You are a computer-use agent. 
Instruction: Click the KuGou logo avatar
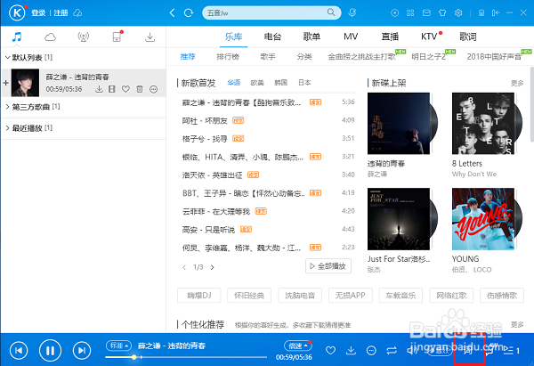click(x=17, y=13)
